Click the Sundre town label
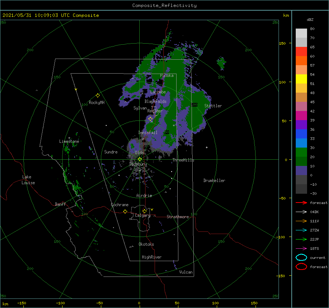Screen dimensions: 329x308 pyautogui.click(x=111, y=152)
